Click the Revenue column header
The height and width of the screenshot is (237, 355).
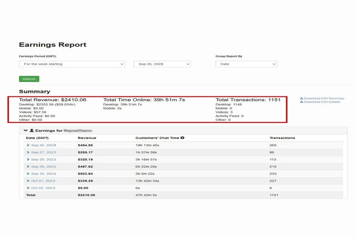tap(87, 138)
